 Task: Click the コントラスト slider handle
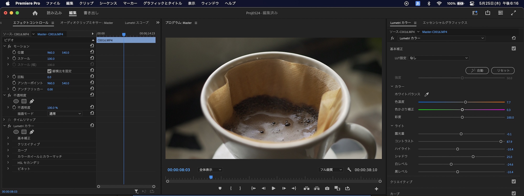[501, 141]
